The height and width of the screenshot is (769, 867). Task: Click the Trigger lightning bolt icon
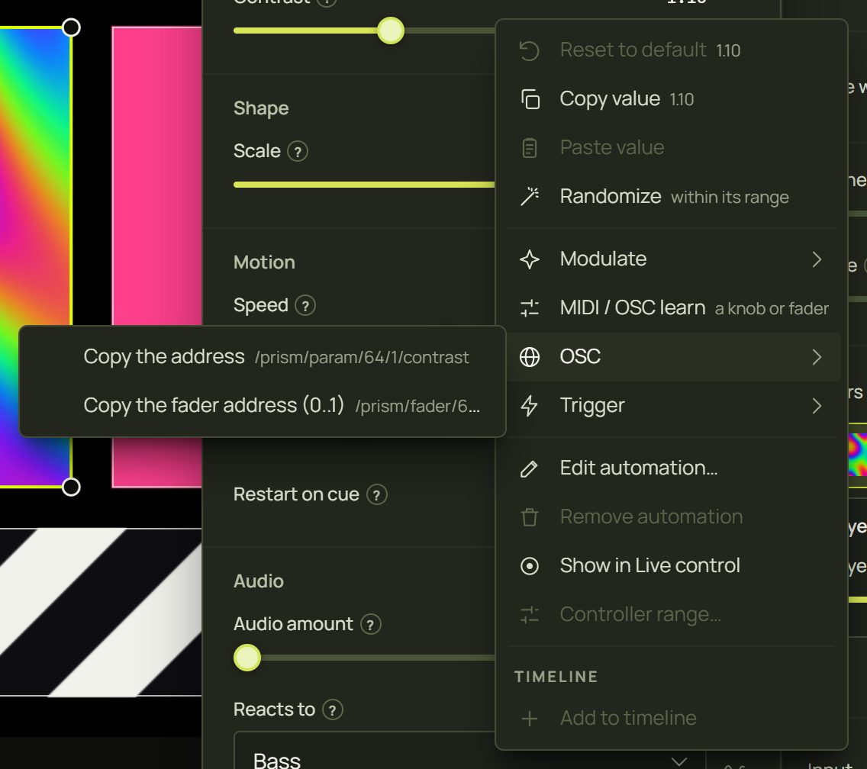pyautogui.click(x=529, y=406)
